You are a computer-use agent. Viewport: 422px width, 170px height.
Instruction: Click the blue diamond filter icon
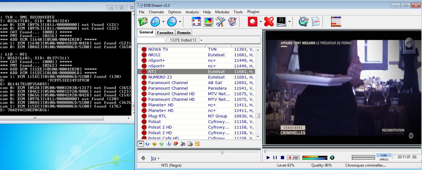click(x=147, y=144)
